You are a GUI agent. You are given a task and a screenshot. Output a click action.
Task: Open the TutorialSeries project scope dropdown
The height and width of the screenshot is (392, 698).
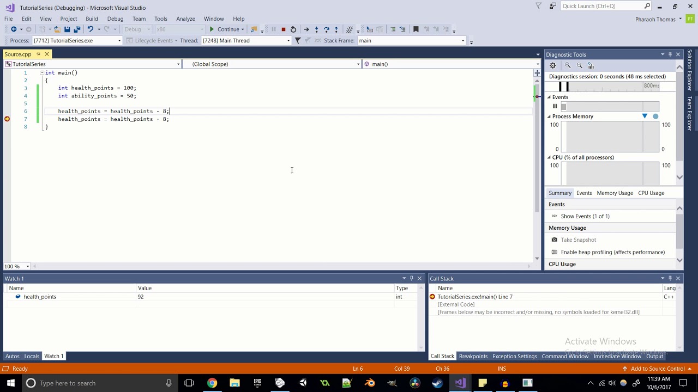92,64
